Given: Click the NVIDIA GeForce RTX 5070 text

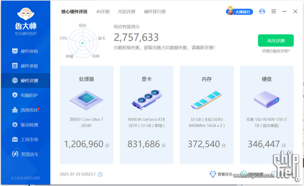Looking at the screenshot, I should (x=146, y=122).
